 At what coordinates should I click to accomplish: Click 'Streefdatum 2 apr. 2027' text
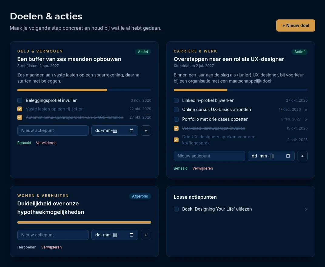pos(38,66)
